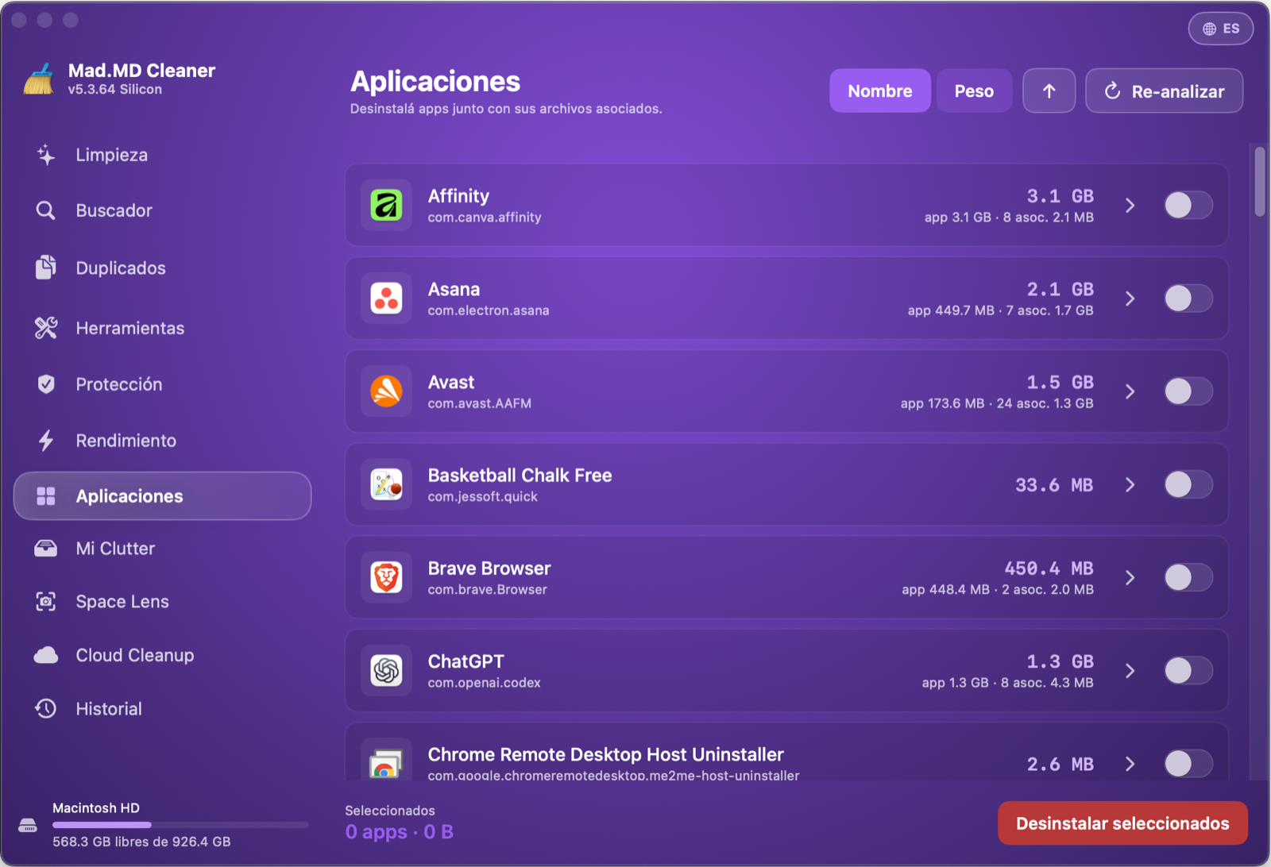Click the Brave Browser app icon
Image resolution: width=1271 pixels, height=867 pixels.
click(387, 577)
